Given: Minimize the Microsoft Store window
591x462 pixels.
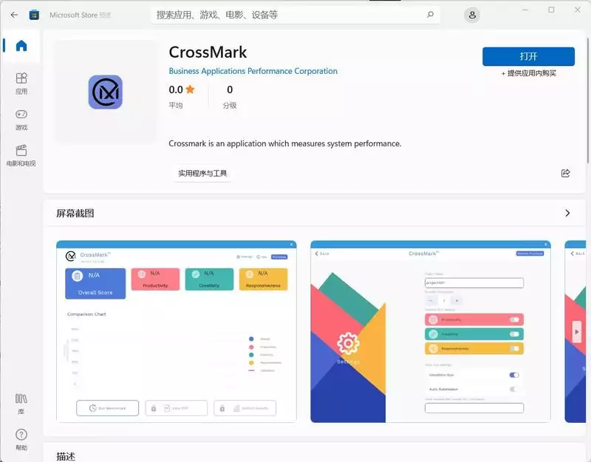Looking at the screenshot, I should pos(525,10).
